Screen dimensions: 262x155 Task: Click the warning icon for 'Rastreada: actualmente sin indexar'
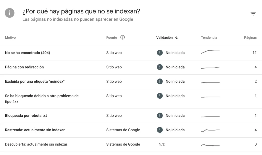(160, 130)
